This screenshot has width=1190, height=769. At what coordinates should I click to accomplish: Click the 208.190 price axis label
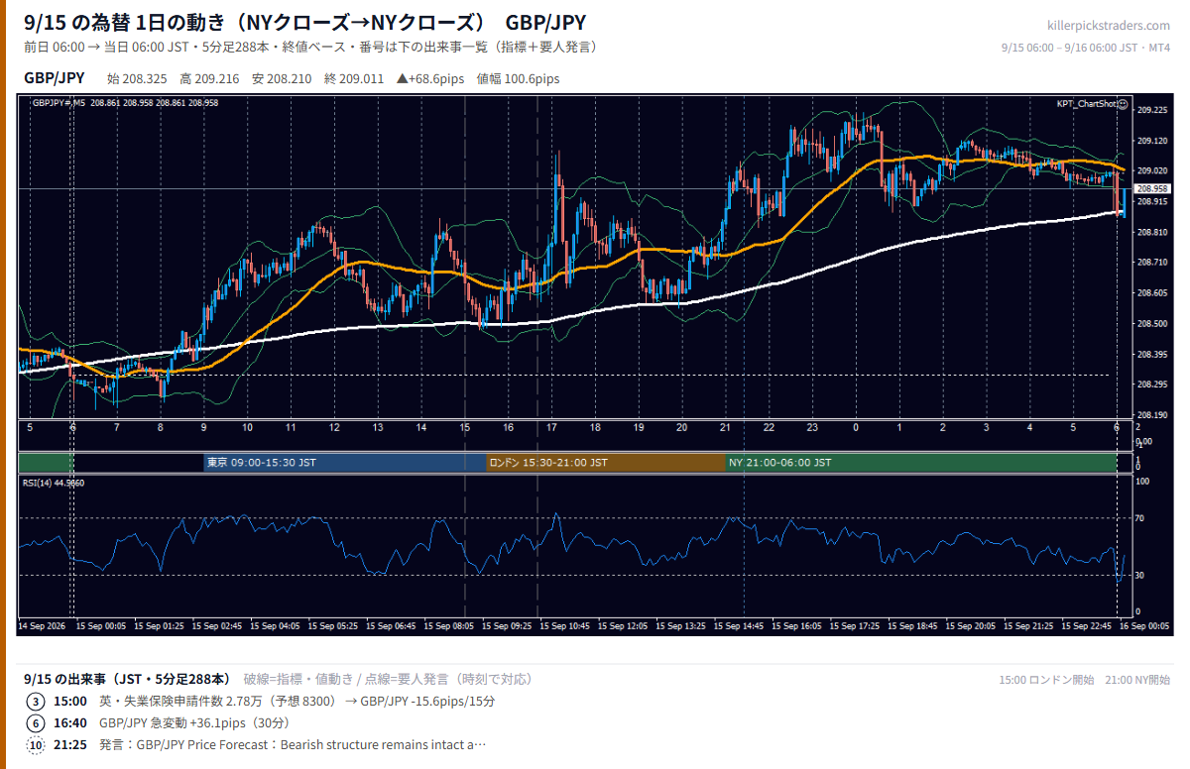pyautogui.click(x=1151, y=414)
